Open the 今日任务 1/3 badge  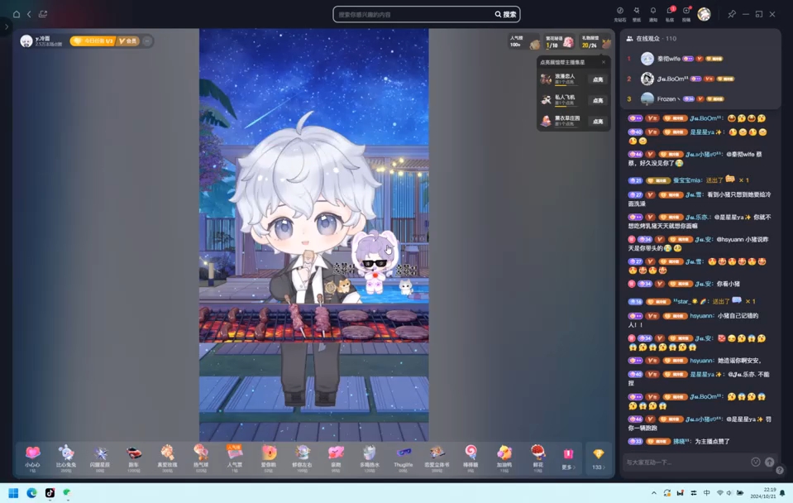click(93, 41)
